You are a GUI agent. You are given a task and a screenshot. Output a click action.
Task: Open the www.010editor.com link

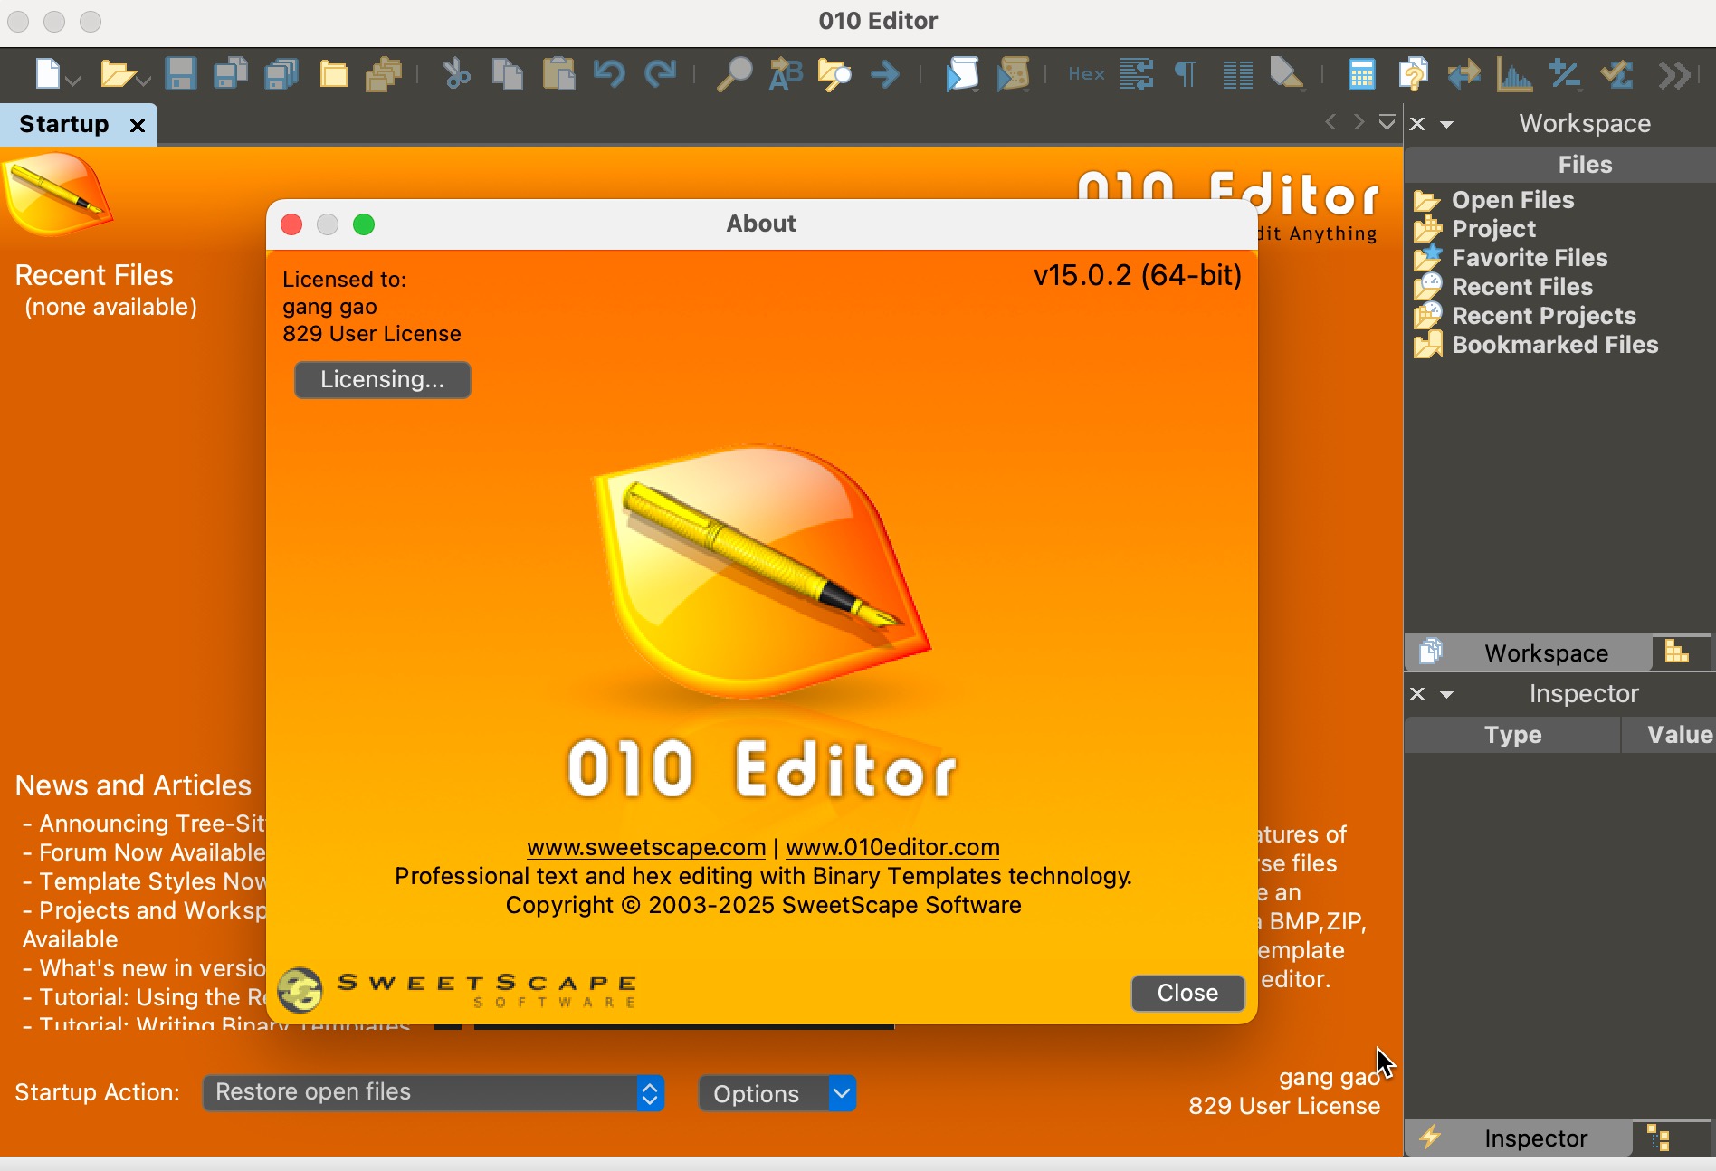click(x=892, y=847)
